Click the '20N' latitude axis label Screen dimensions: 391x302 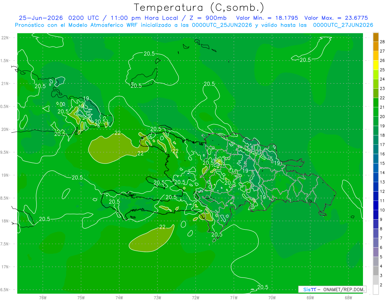[x=5, y=130]
